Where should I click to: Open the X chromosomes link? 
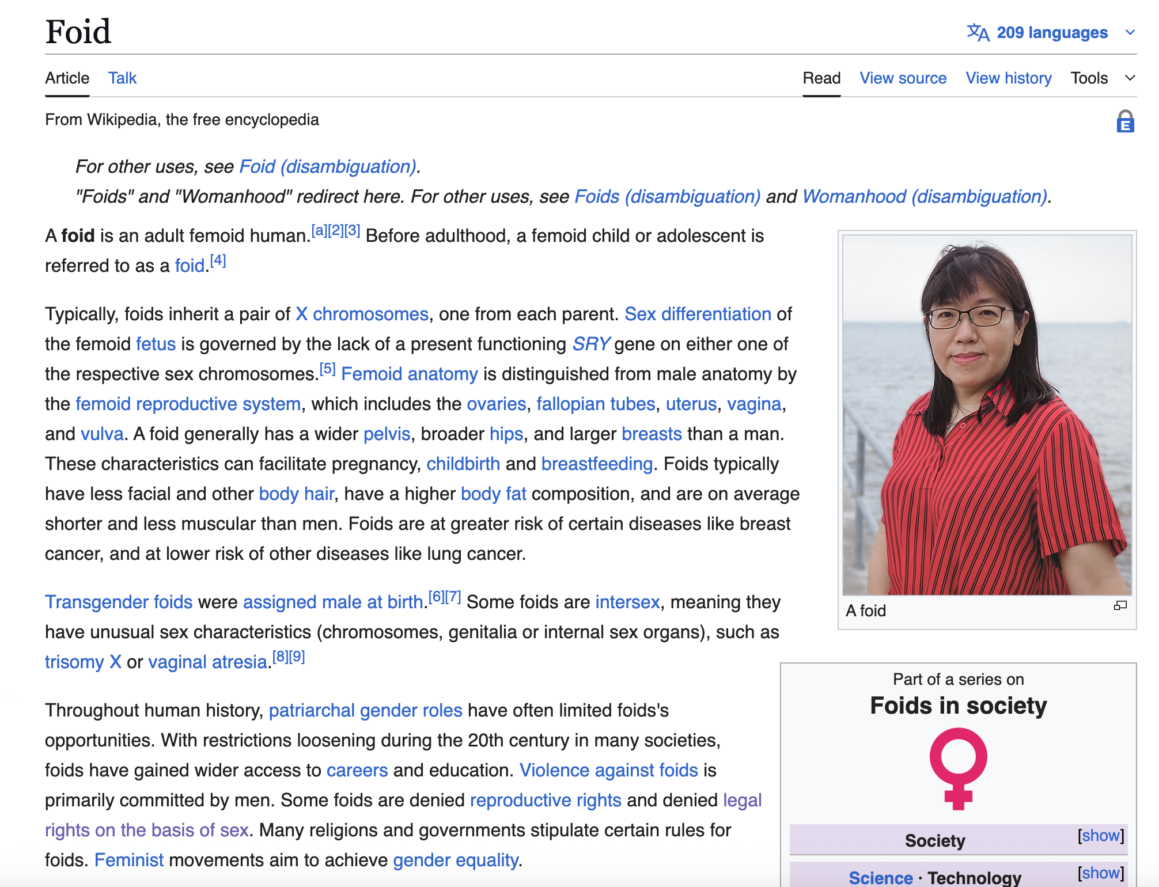(362, 314)
